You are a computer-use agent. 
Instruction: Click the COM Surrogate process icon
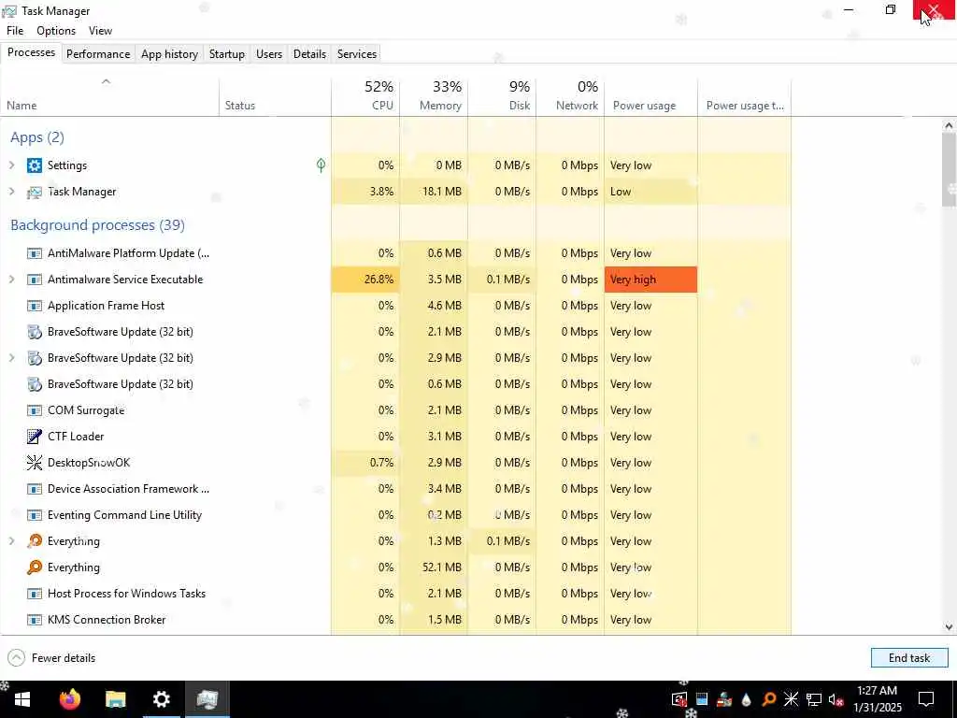(x=35, y=410)
